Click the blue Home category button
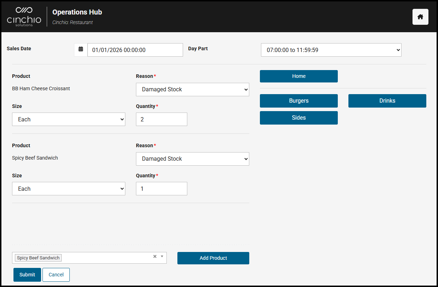 click(298, 76)
